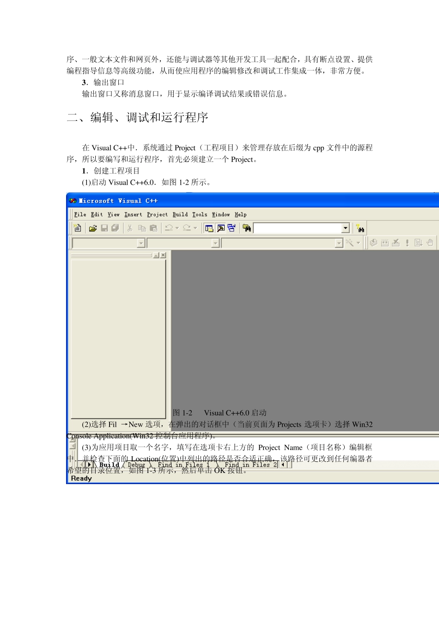The image size is (439, 622).
Task: Click the Execute Program exclamation icon
Action: pos(407,243)
